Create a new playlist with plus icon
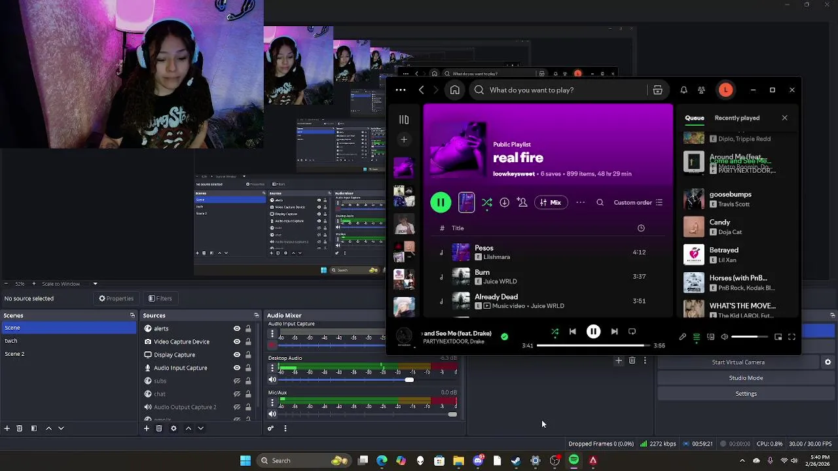Image resolution: width=838 pixels, height=471 pixels. tap(404, 139)
